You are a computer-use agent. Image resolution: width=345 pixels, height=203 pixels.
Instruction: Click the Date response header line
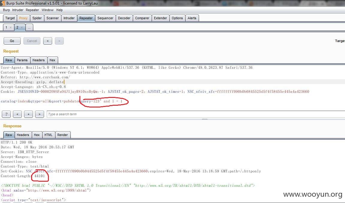coord(37,147)
